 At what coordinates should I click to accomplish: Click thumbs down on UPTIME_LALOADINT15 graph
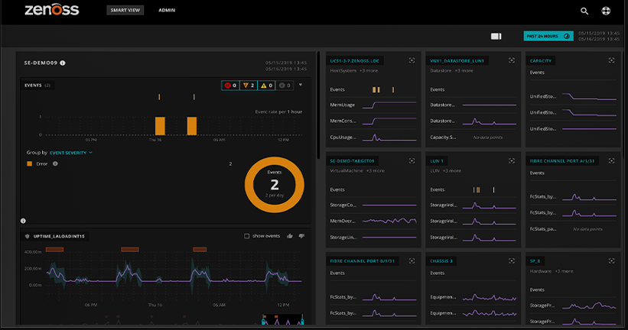pyautogui.click(x=301, y=236)
